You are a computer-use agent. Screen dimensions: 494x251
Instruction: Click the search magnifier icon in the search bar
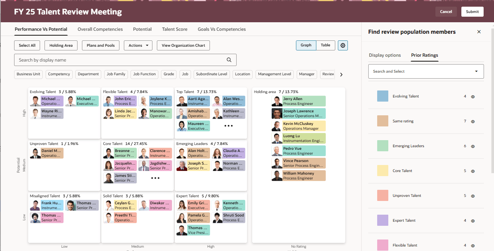point(229,59)
